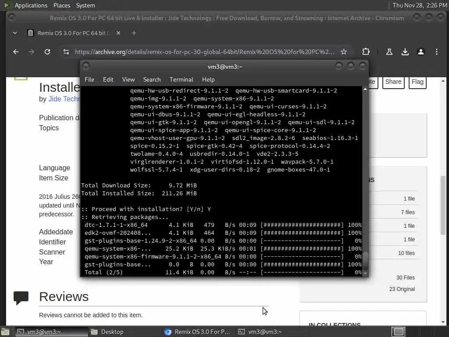Click the browser page scroll down arrow

(x=443, y=322)
